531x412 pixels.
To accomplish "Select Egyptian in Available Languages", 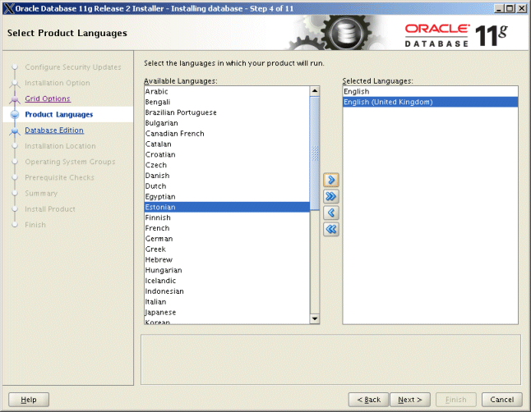I will pos(227,196).
